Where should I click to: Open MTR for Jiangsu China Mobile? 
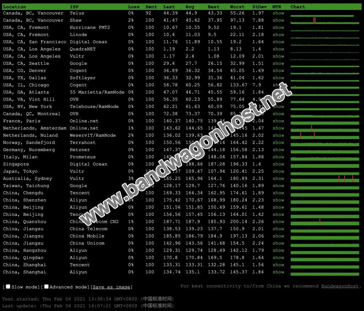[x=278, y=236]
